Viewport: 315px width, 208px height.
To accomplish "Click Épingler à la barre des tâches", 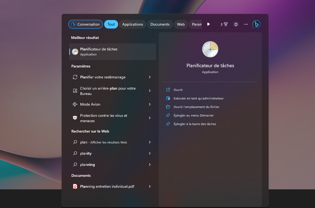I will point(195,124).
